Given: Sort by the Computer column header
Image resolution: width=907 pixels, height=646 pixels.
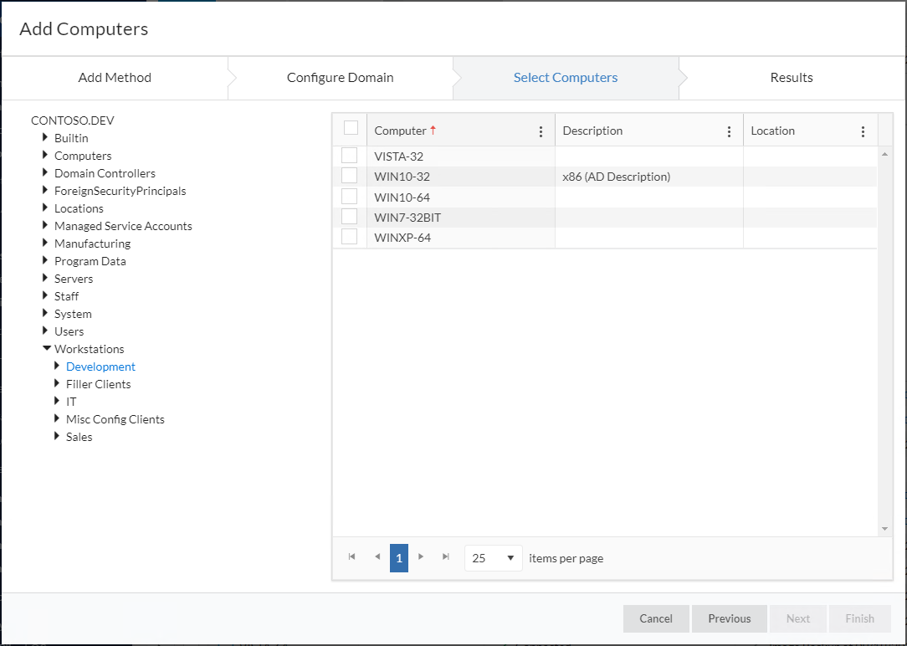Looking at the screenshot, I should coord(400,131).
